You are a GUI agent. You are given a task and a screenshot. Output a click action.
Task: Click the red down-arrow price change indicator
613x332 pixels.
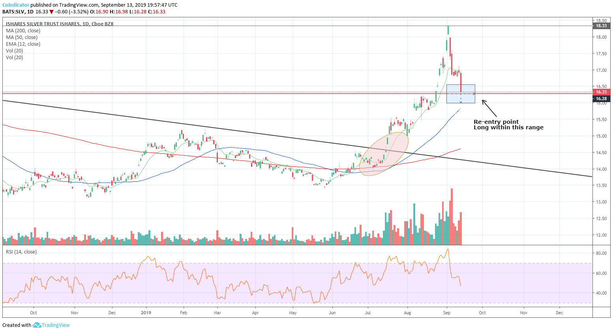coord(51,12)
